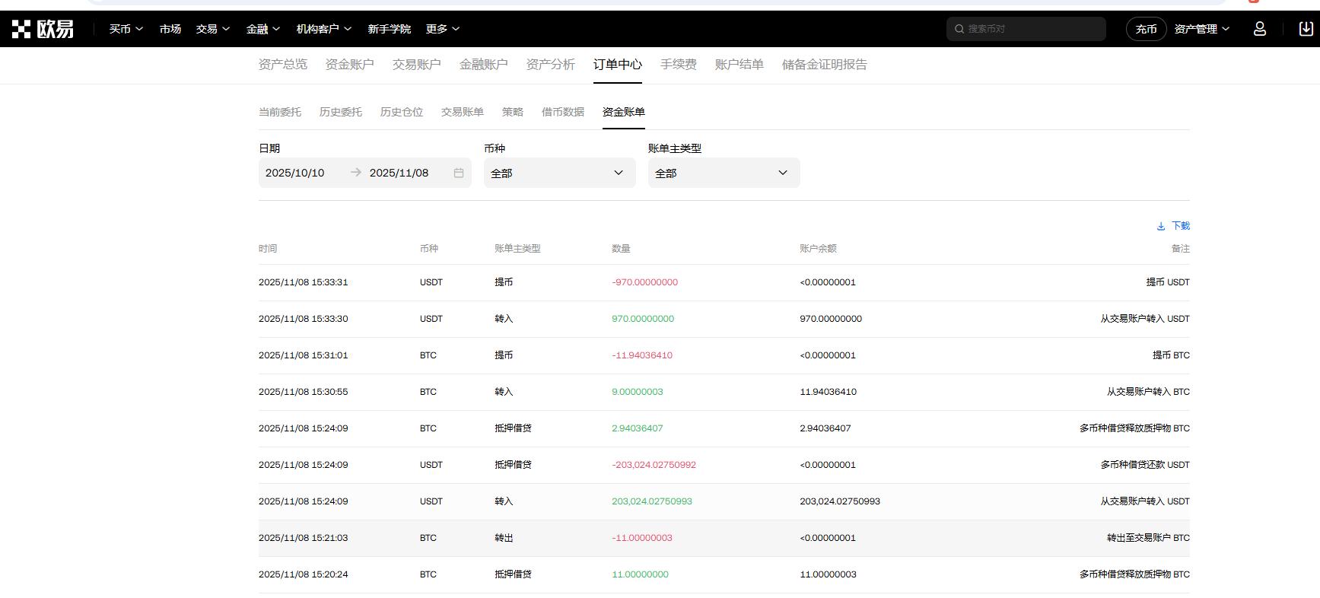Screen dimensions: 1320x598
Task: Expand the 金融 menu
Action: (x=263, y=29)
